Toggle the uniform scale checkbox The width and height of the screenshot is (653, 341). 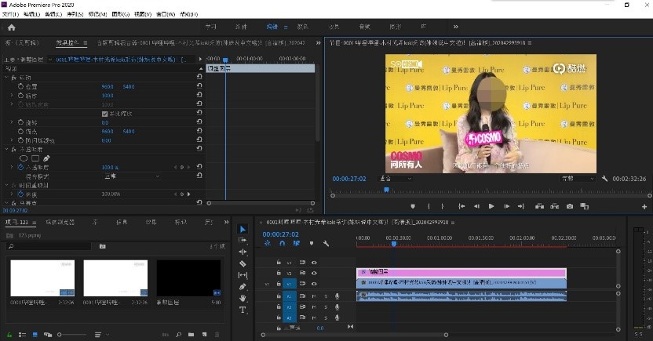point(105,114)
